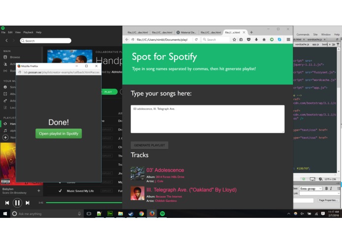Open the J. Cole artist link
The width and height of the screenshot is (342, 243).
click(159, 181)
